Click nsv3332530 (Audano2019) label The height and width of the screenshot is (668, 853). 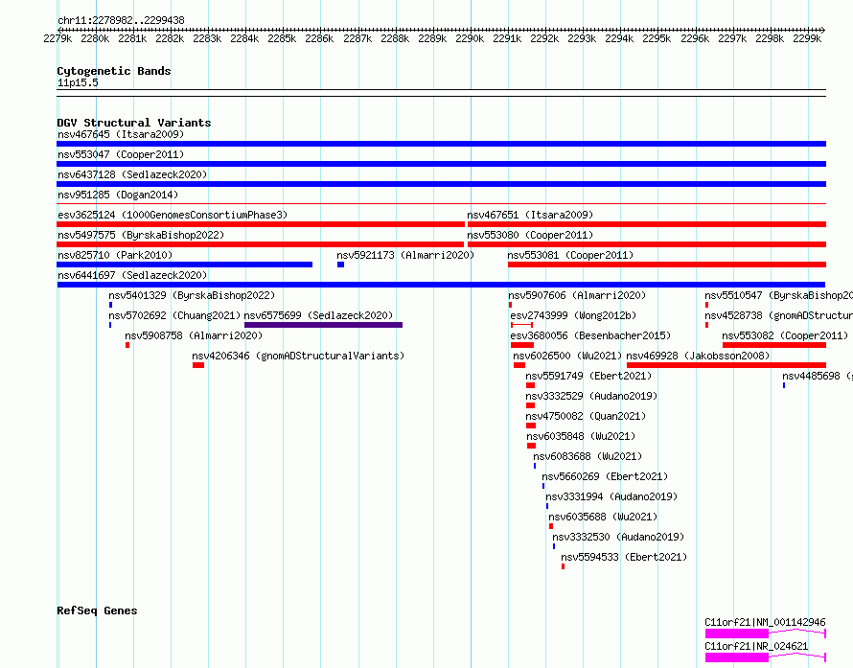click(x=618, y=537)
